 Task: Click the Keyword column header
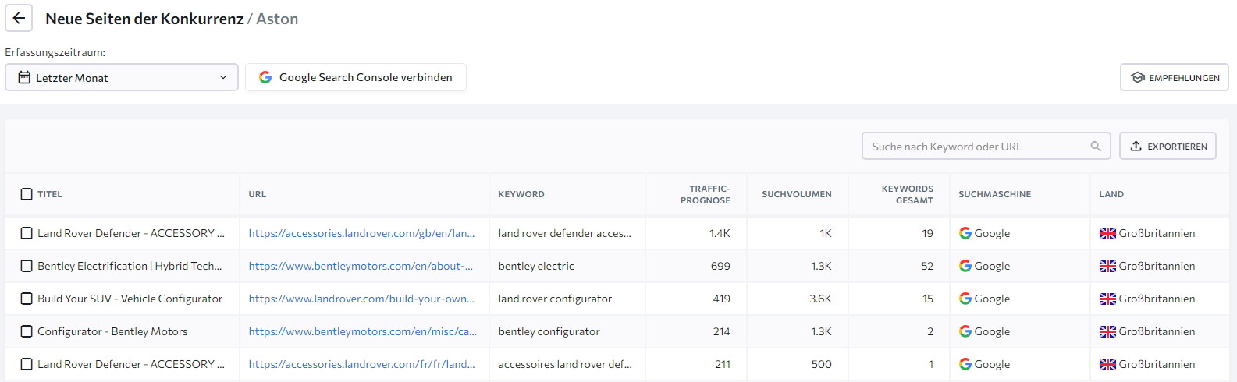521,194
